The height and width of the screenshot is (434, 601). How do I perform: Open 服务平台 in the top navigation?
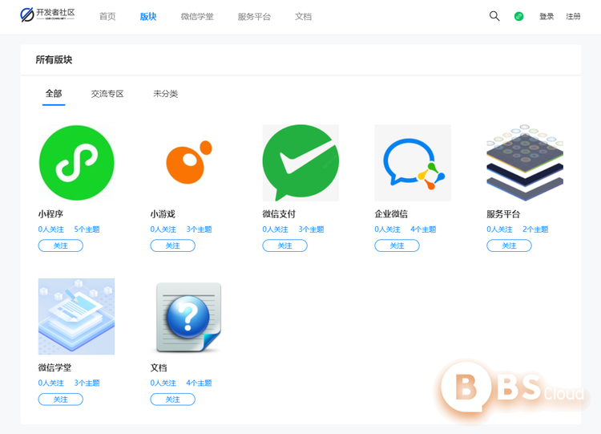pos(254,17)
